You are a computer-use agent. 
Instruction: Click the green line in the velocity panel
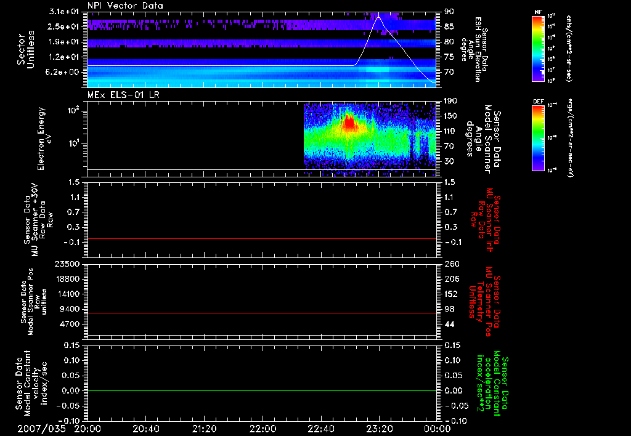(262, 390)
